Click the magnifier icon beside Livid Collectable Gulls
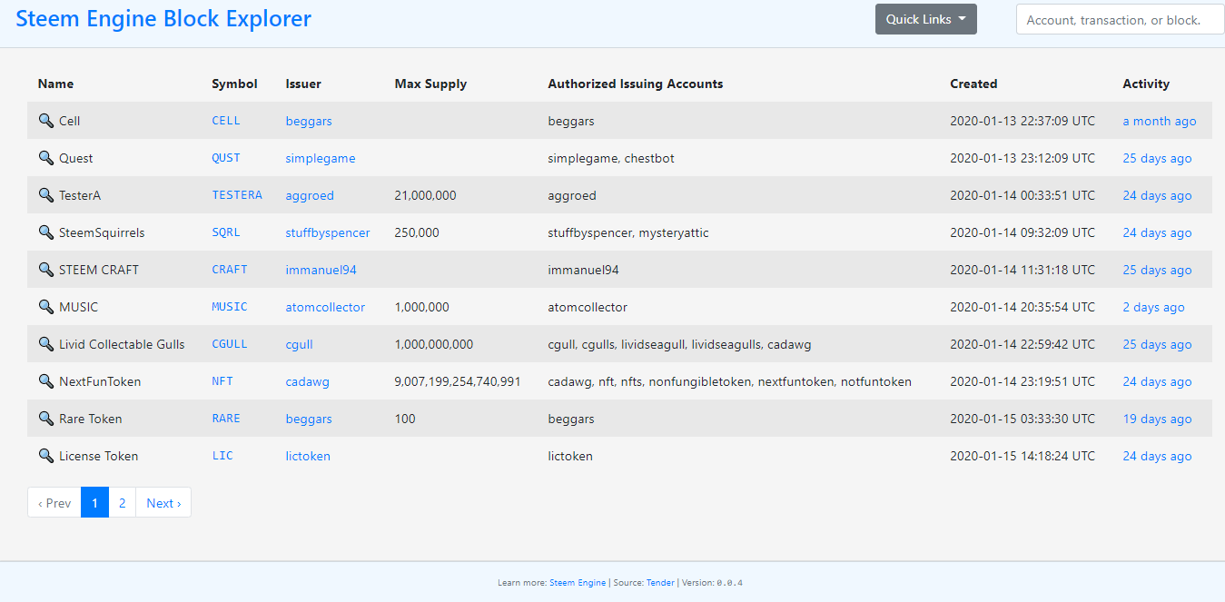This screenshot has height=602, width=1225. pos(46,344)
